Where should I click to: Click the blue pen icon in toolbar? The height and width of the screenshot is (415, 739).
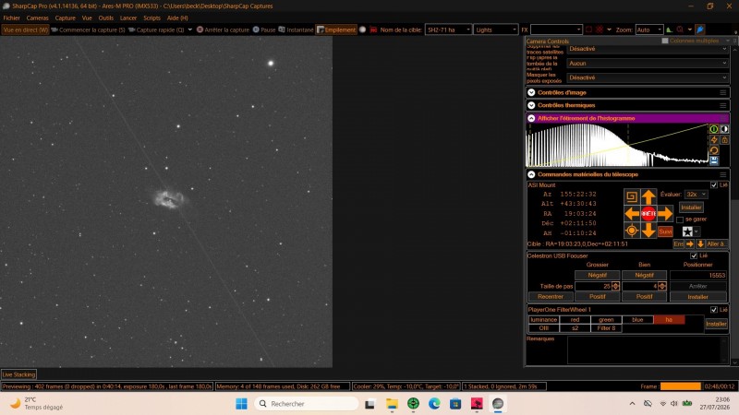coord(700,30)
